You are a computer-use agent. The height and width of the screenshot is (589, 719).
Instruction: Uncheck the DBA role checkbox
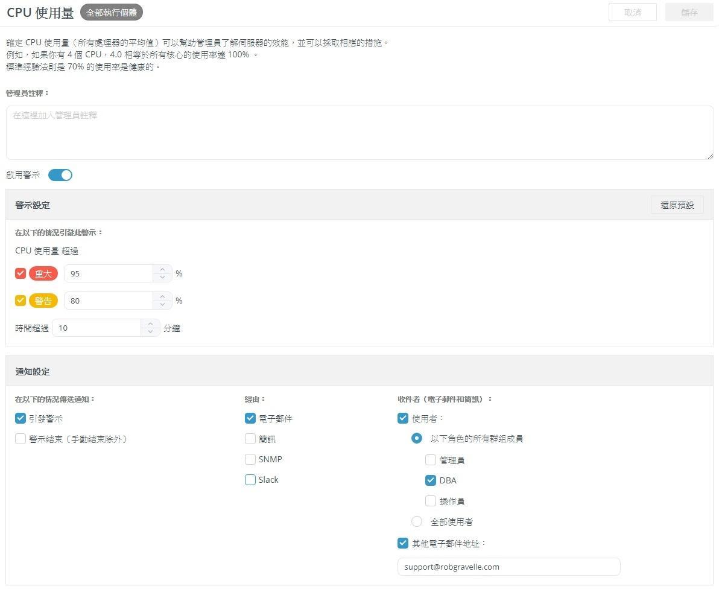click(431, 480)
